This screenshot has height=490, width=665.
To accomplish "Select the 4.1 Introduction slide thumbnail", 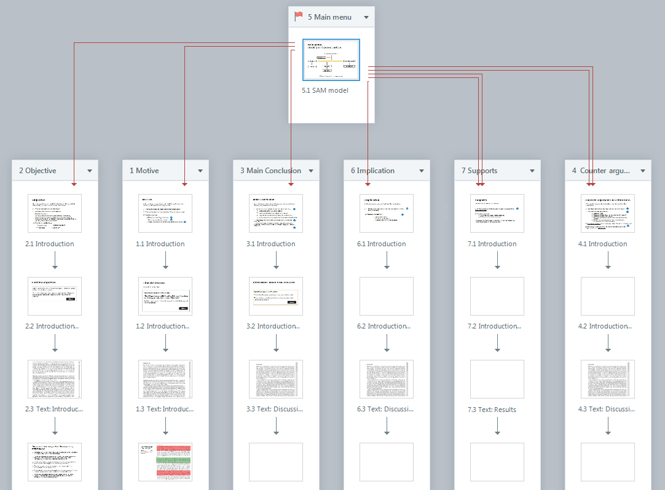I will click(608, 213).
